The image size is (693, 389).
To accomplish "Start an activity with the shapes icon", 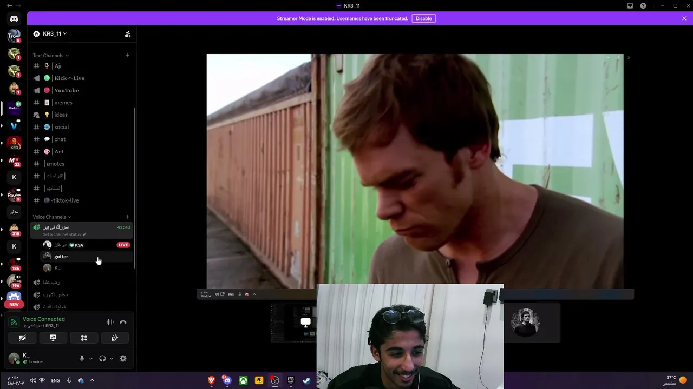I will coord(84,338).
